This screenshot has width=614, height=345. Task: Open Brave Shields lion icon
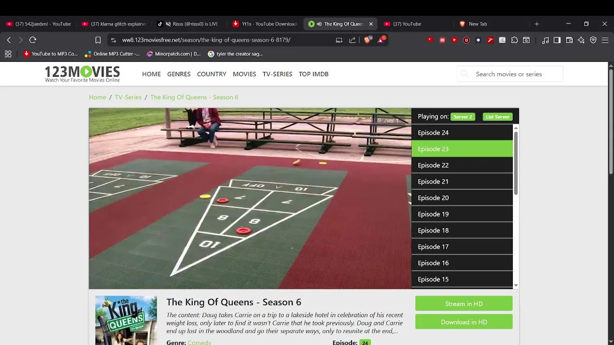point(367,40)
